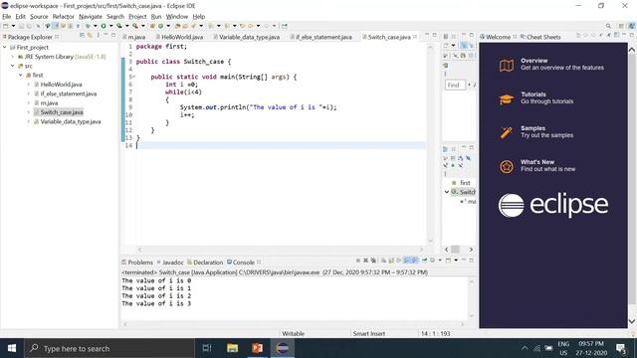Click Remove Launch X icon in Console

[365, 261]
